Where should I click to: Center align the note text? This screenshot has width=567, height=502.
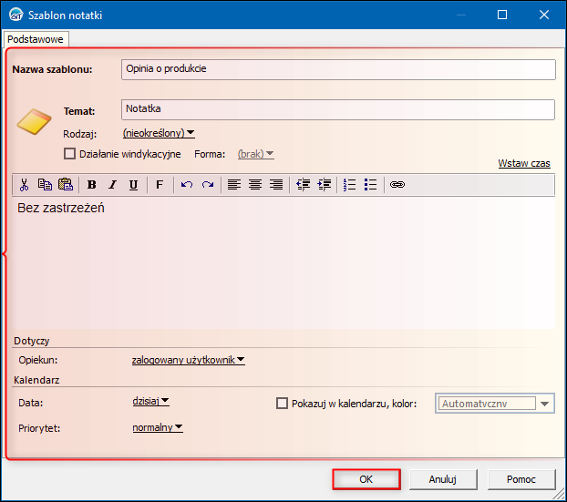255,185
